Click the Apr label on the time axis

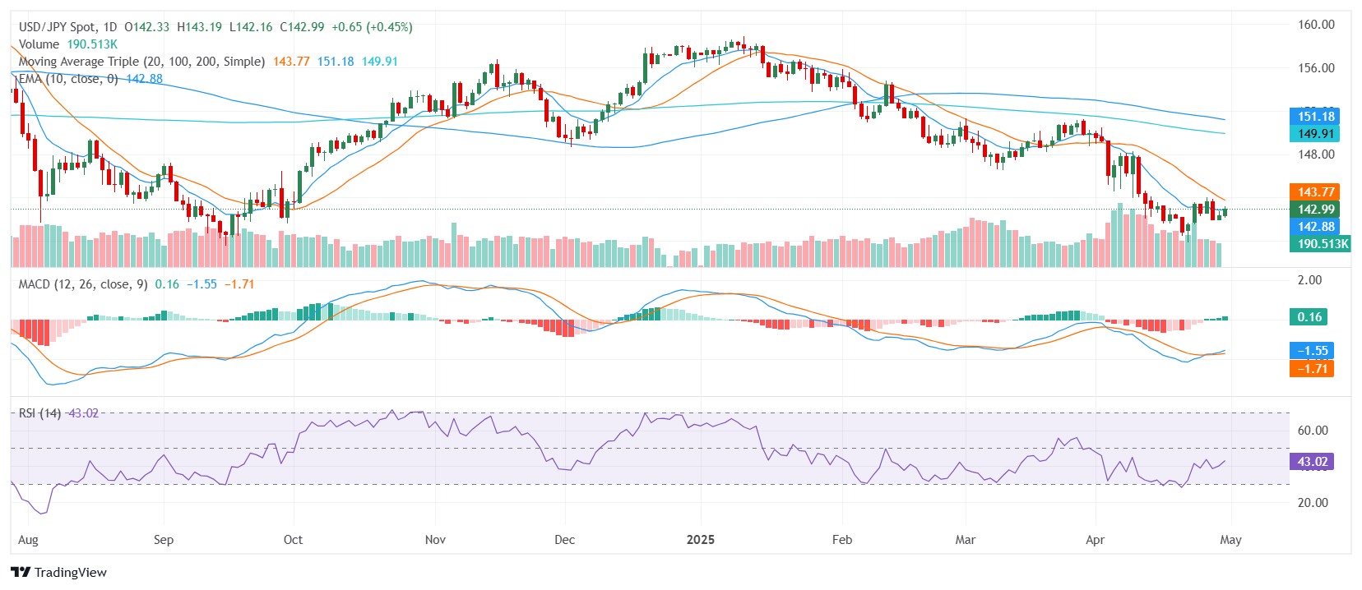click(1095, 540)
